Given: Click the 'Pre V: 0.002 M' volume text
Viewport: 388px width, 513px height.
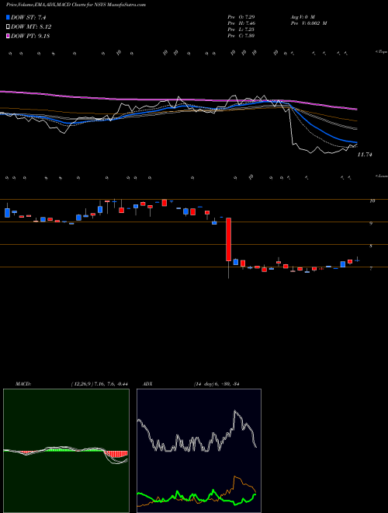Looking at the screenshot, I should coord(308,23).
